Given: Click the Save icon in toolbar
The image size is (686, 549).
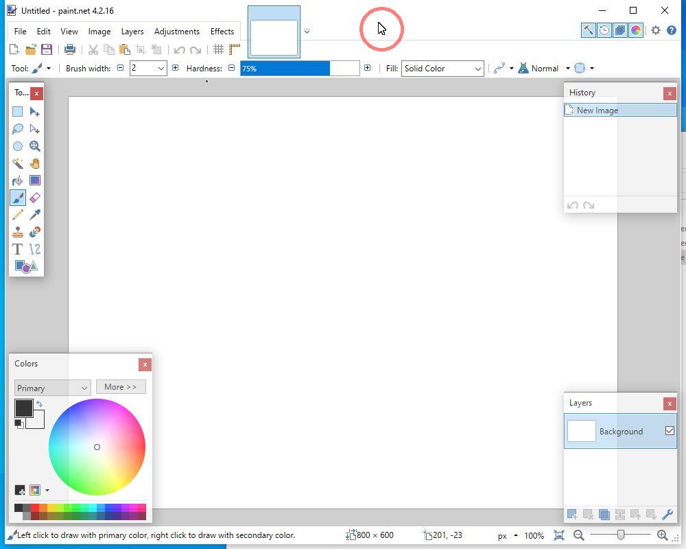Looking at the screenshot, I should pyautogui.click(x=47, y=49).
